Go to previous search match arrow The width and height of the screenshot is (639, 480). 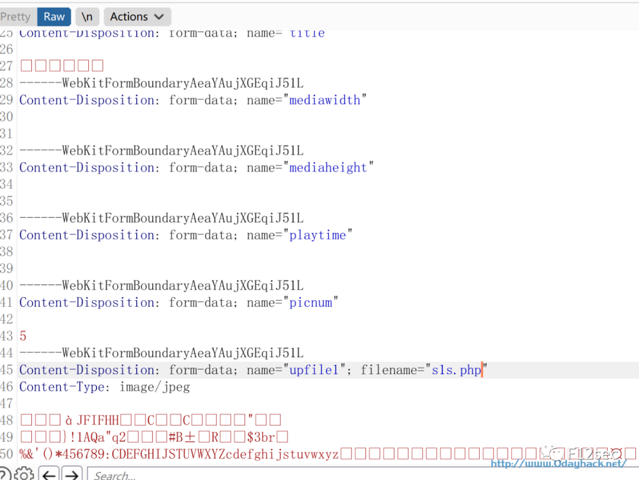point(49,474)
